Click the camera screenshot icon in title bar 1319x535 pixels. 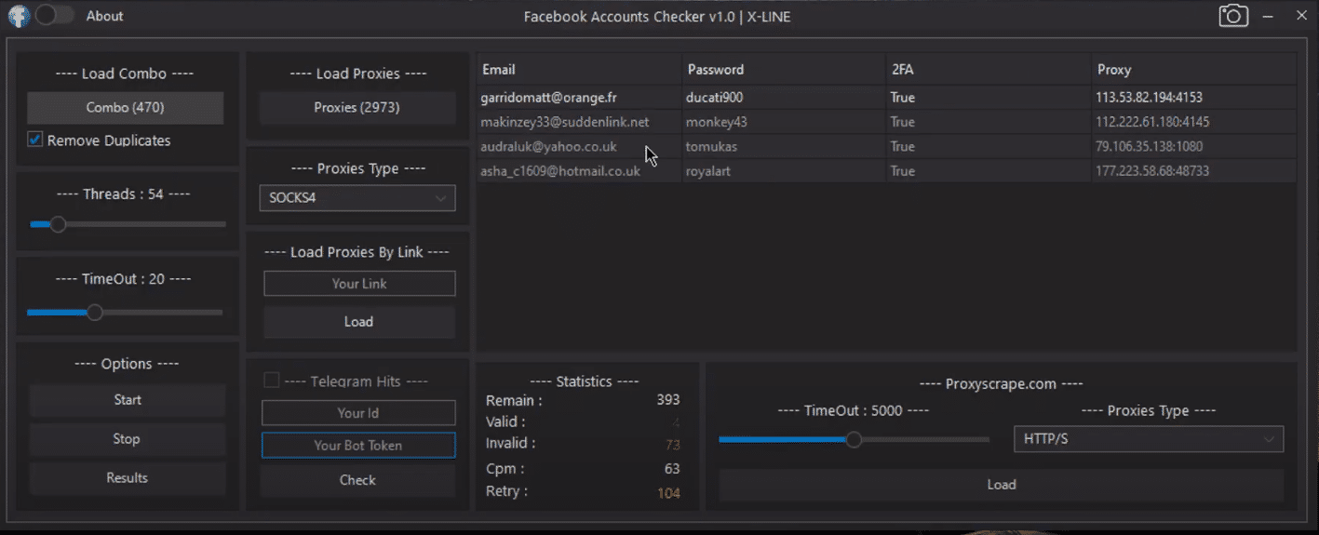tap(1233, 16)
